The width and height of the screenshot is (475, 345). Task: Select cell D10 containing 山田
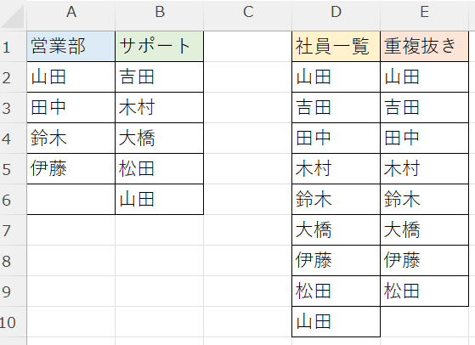coord(336,322)
